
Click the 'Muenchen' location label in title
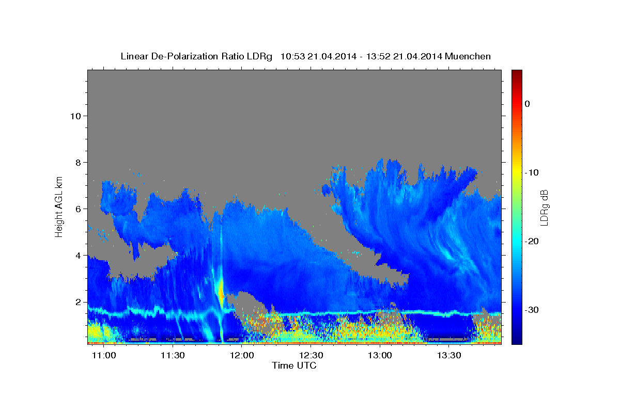(469, 56)
